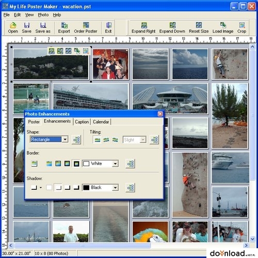258x258 pixels.
Task: Click second icon in floating photo toolbar
Action: point(60,51)
